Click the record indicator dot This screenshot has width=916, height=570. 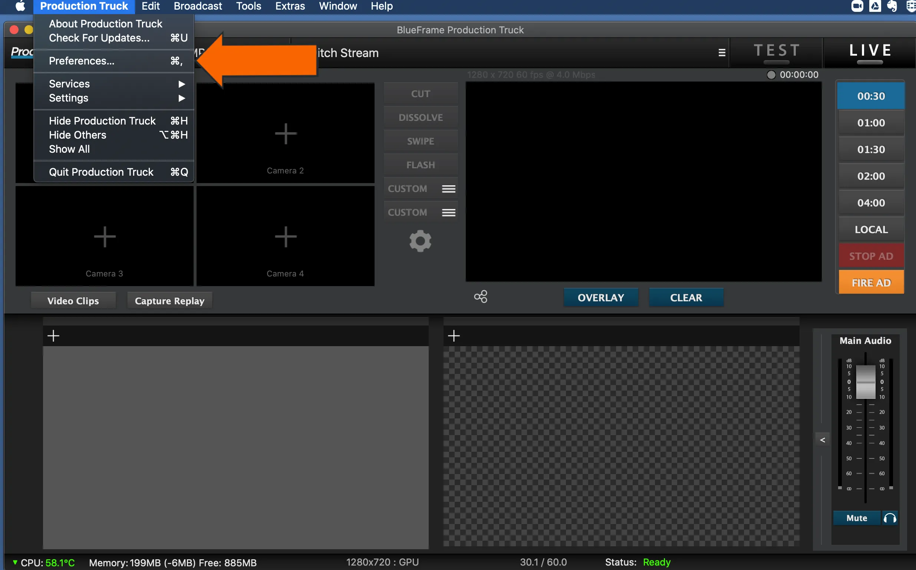(x=771, y=74)
